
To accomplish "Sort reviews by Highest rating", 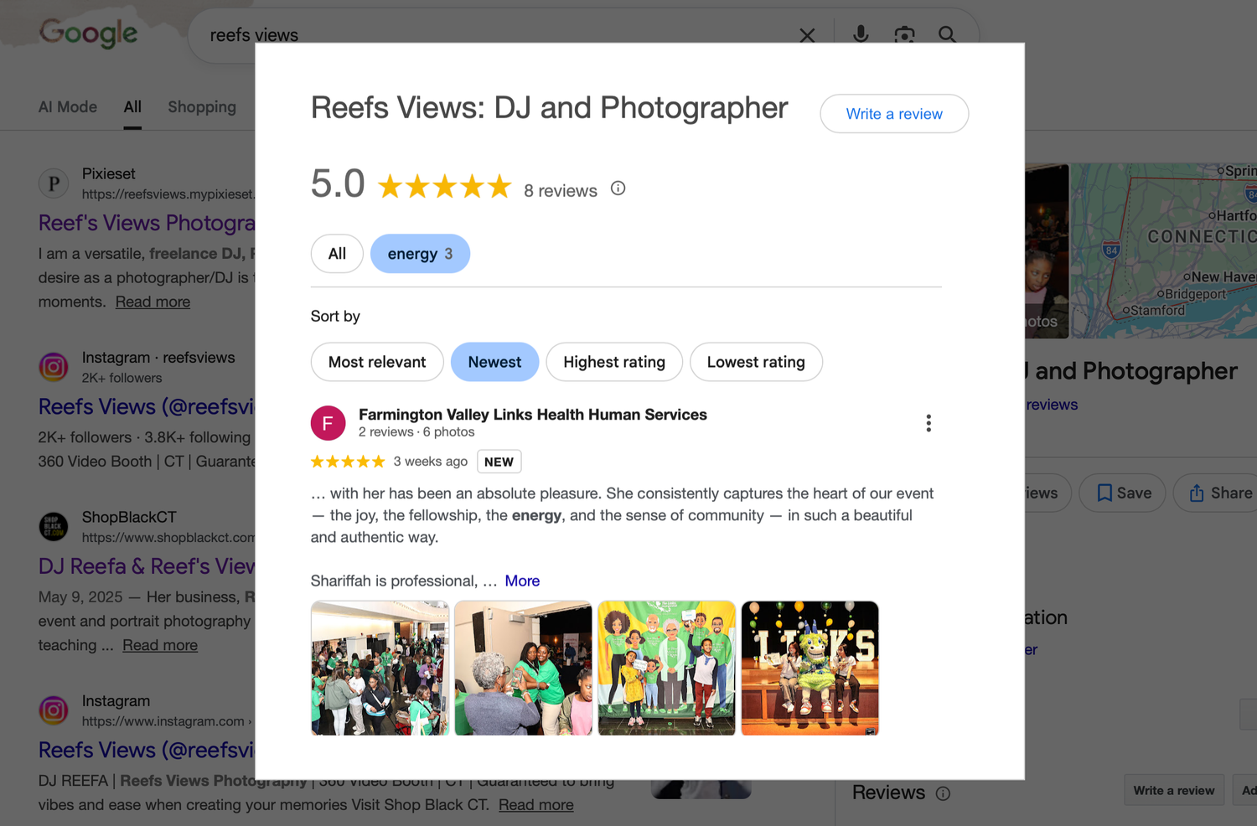I will (614, 362).
